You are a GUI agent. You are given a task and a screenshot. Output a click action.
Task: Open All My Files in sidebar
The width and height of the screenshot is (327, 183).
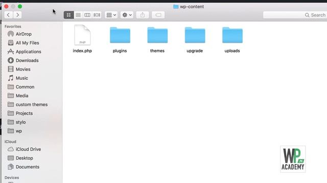[x=24, y=43]
